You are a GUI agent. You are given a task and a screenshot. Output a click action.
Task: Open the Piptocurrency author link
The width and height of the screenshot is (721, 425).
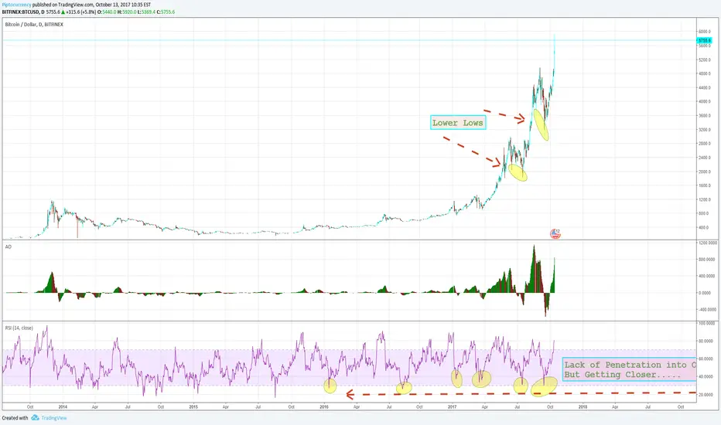[16, 5]
